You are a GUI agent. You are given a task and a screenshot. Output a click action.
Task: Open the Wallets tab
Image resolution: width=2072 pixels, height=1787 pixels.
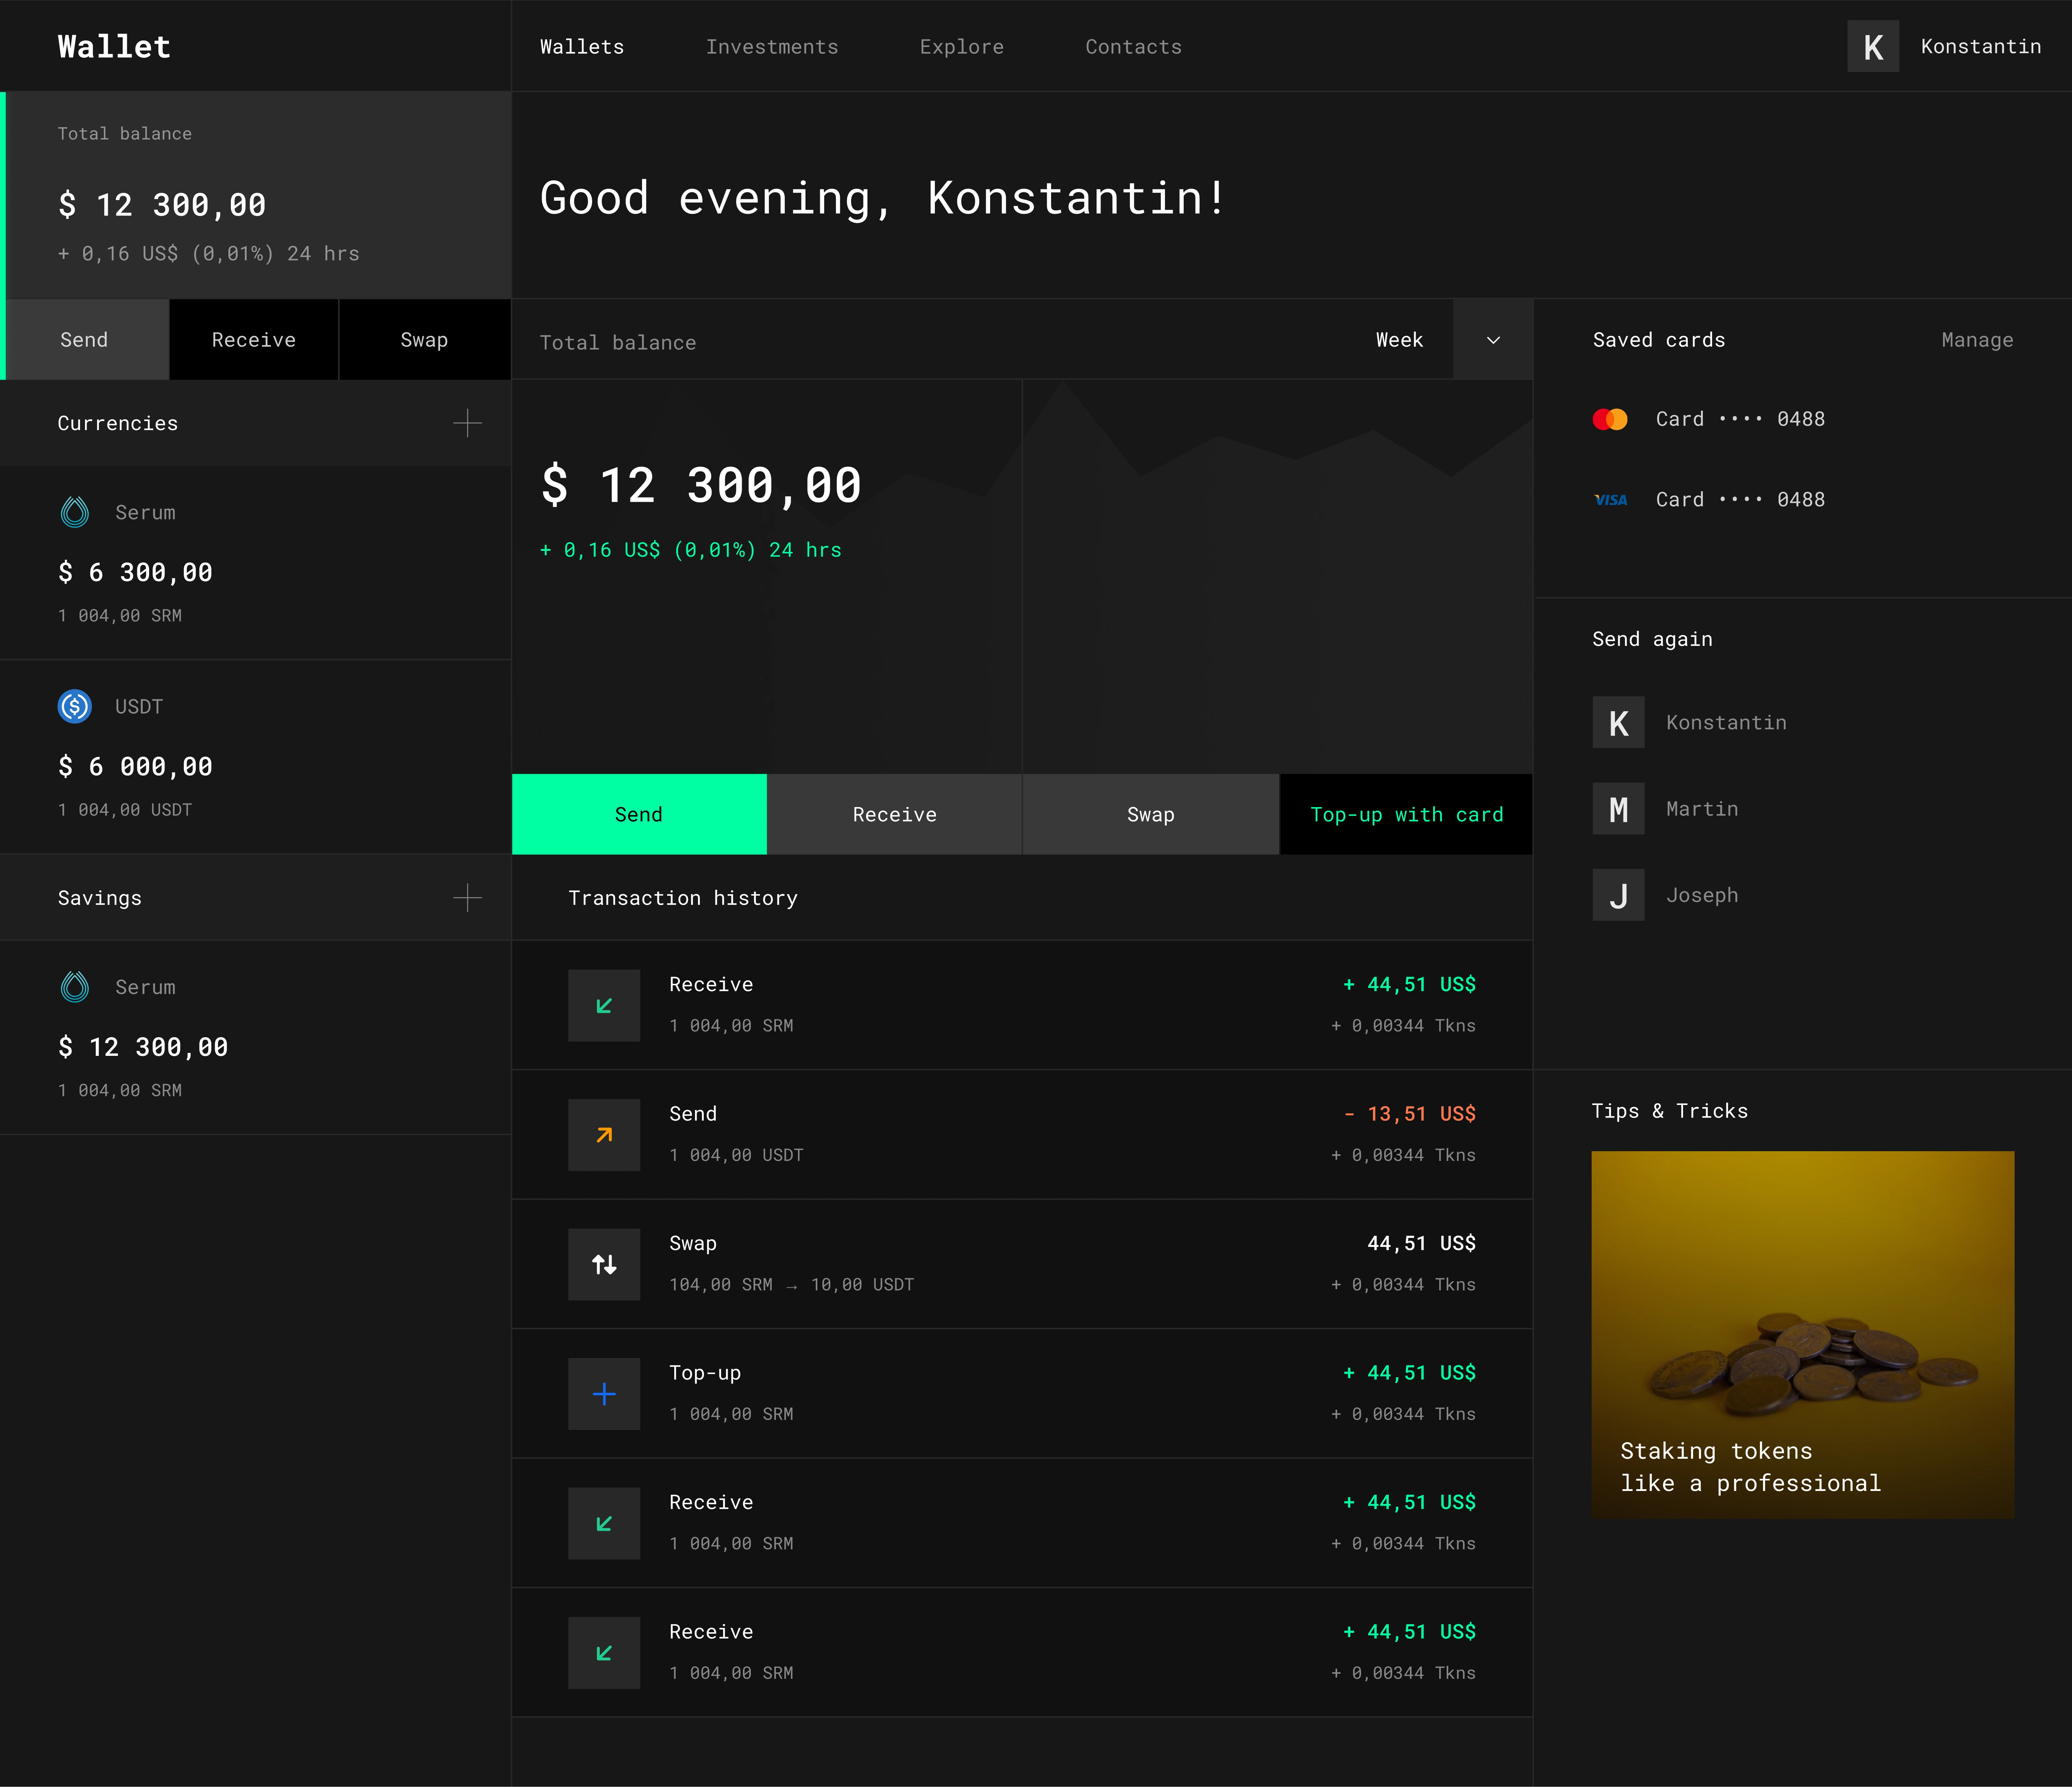click(582, 47)
